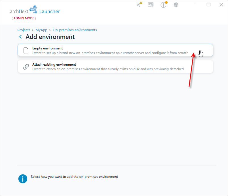Click the info icon with orange dot
This screenshot has width=228, height=196.
coord(164,5)
